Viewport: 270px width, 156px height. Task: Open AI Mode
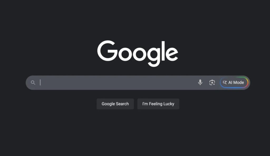(234, 82)
